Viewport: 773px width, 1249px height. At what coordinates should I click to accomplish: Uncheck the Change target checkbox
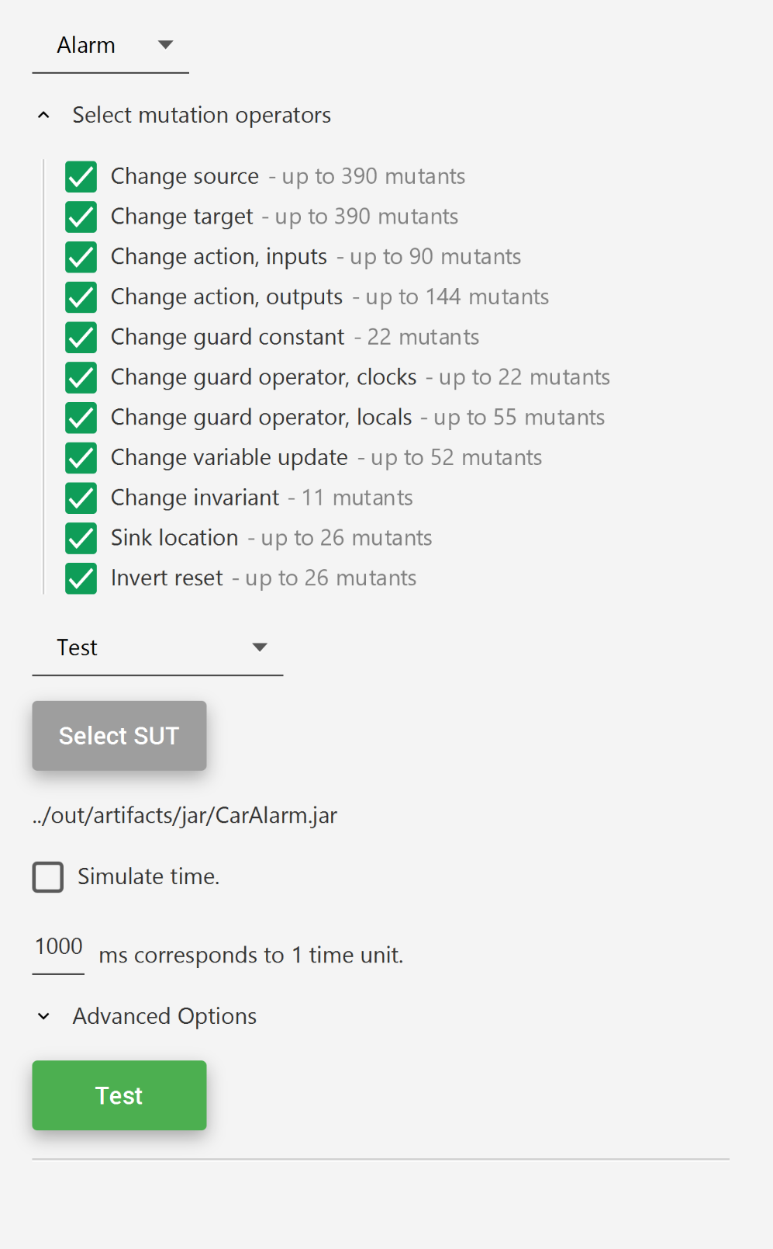pyautogui.click(x=81, y=217)
